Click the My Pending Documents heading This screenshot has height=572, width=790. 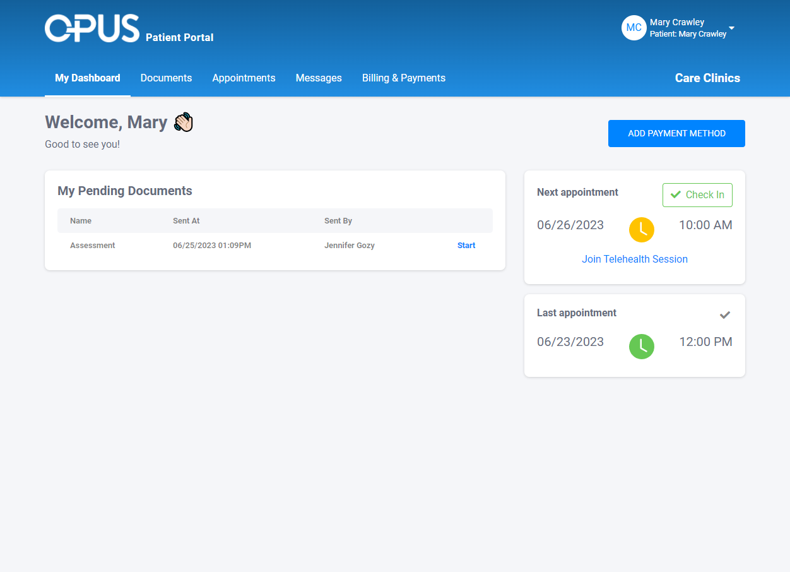click(x=125, y=191)
